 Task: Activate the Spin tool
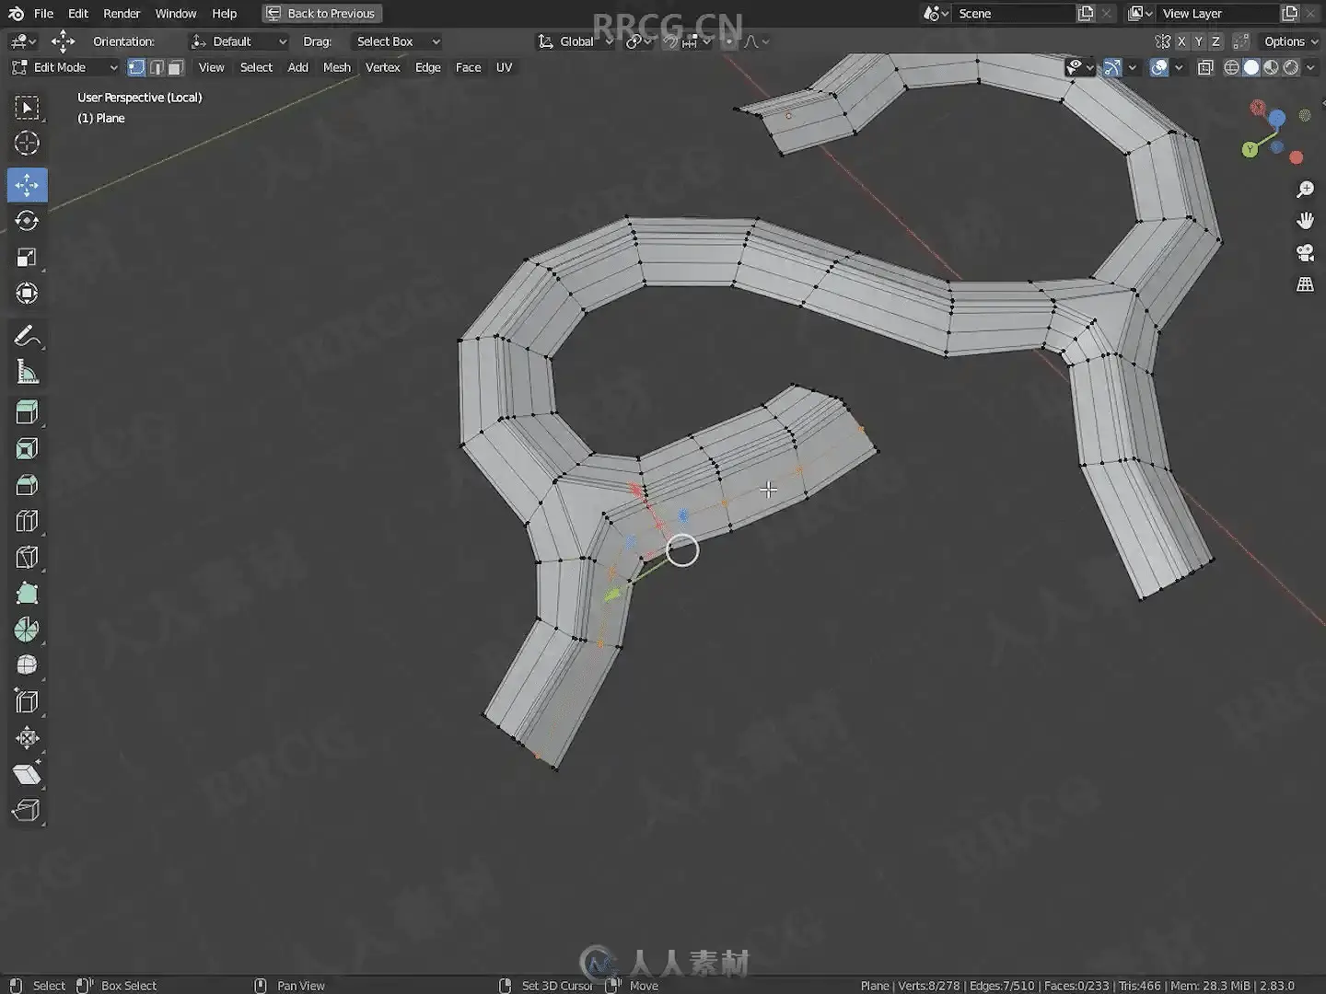point(27,630)
